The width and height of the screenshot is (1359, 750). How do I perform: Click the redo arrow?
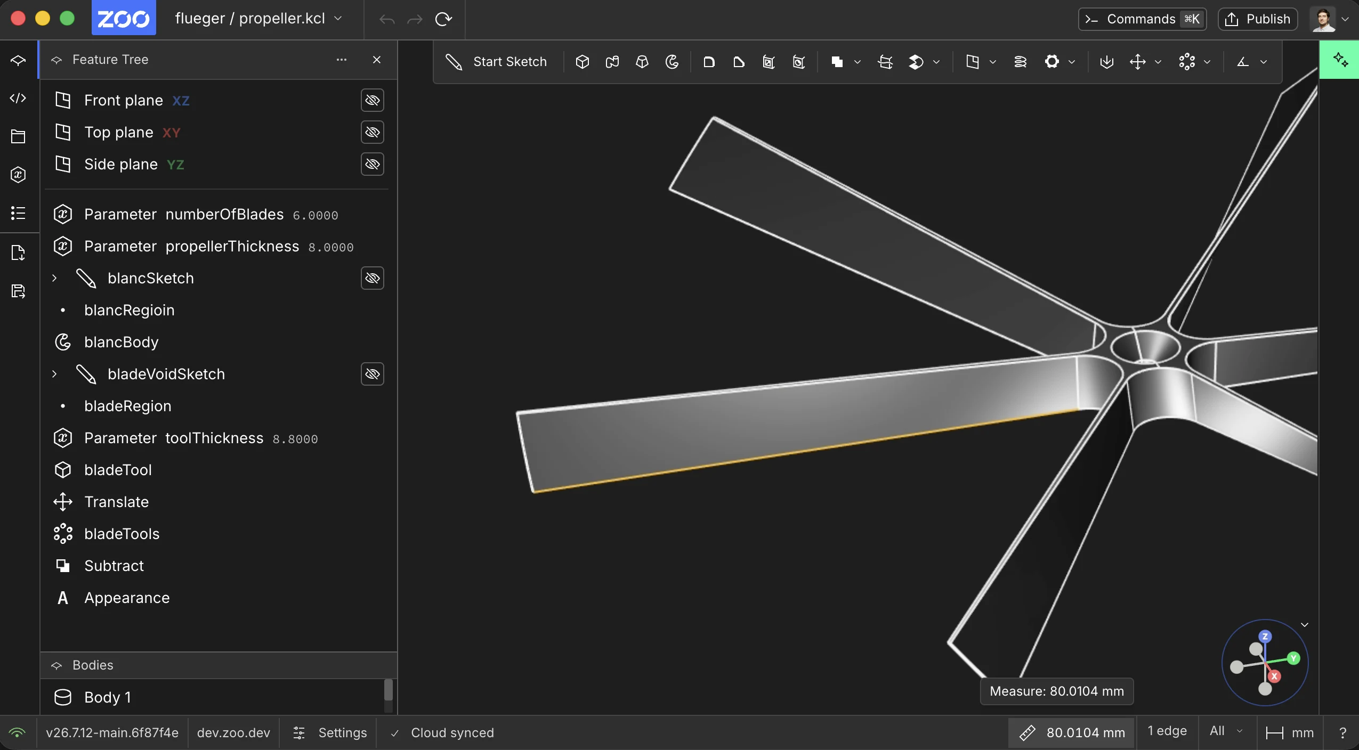point(415,19)
